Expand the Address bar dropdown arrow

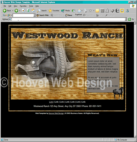[x=126, y=19]
